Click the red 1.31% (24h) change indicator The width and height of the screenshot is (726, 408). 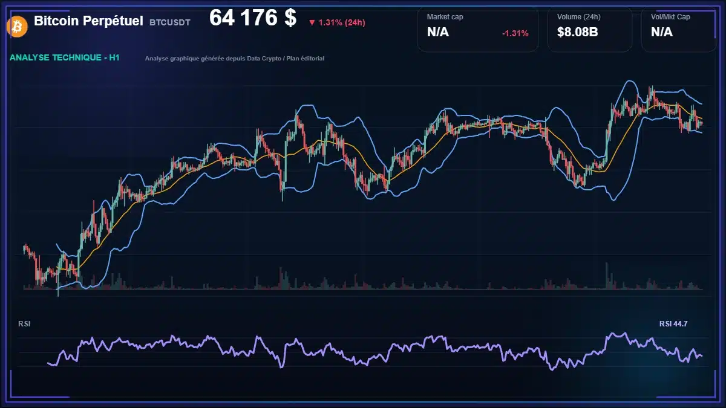[336, 22]
